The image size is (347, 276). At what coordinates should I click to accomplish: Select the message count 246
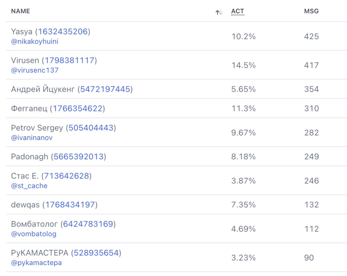pos(311,181)
